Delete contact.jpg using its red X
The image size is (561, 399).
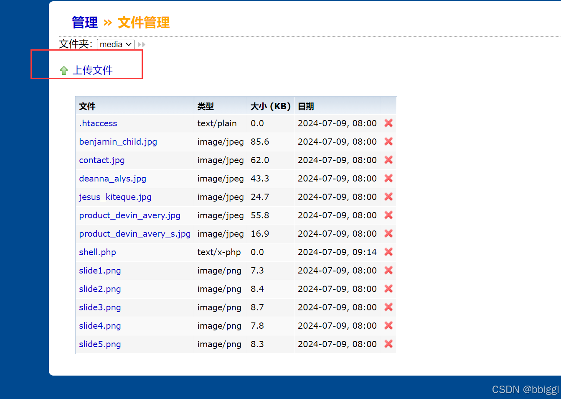pyautogui.click(x=388, y=160)
